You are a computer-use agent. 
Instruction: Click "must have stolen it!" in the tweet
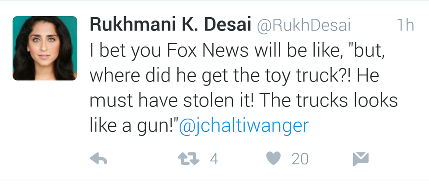169,101
